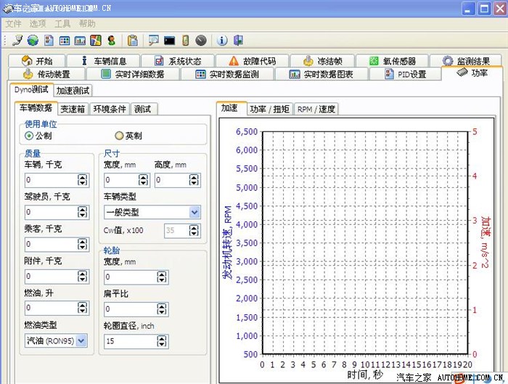Switch to the 加速测试 tab
Image resolution: width=508 pixels, height=384 pixels.
73,91
